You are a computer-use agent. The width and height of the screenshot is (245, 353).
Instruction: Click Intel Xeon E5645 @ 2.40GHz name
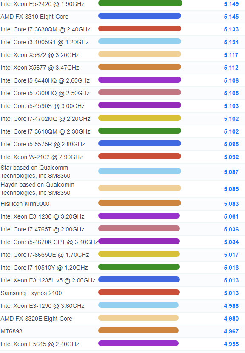click(x=40, y=344)
